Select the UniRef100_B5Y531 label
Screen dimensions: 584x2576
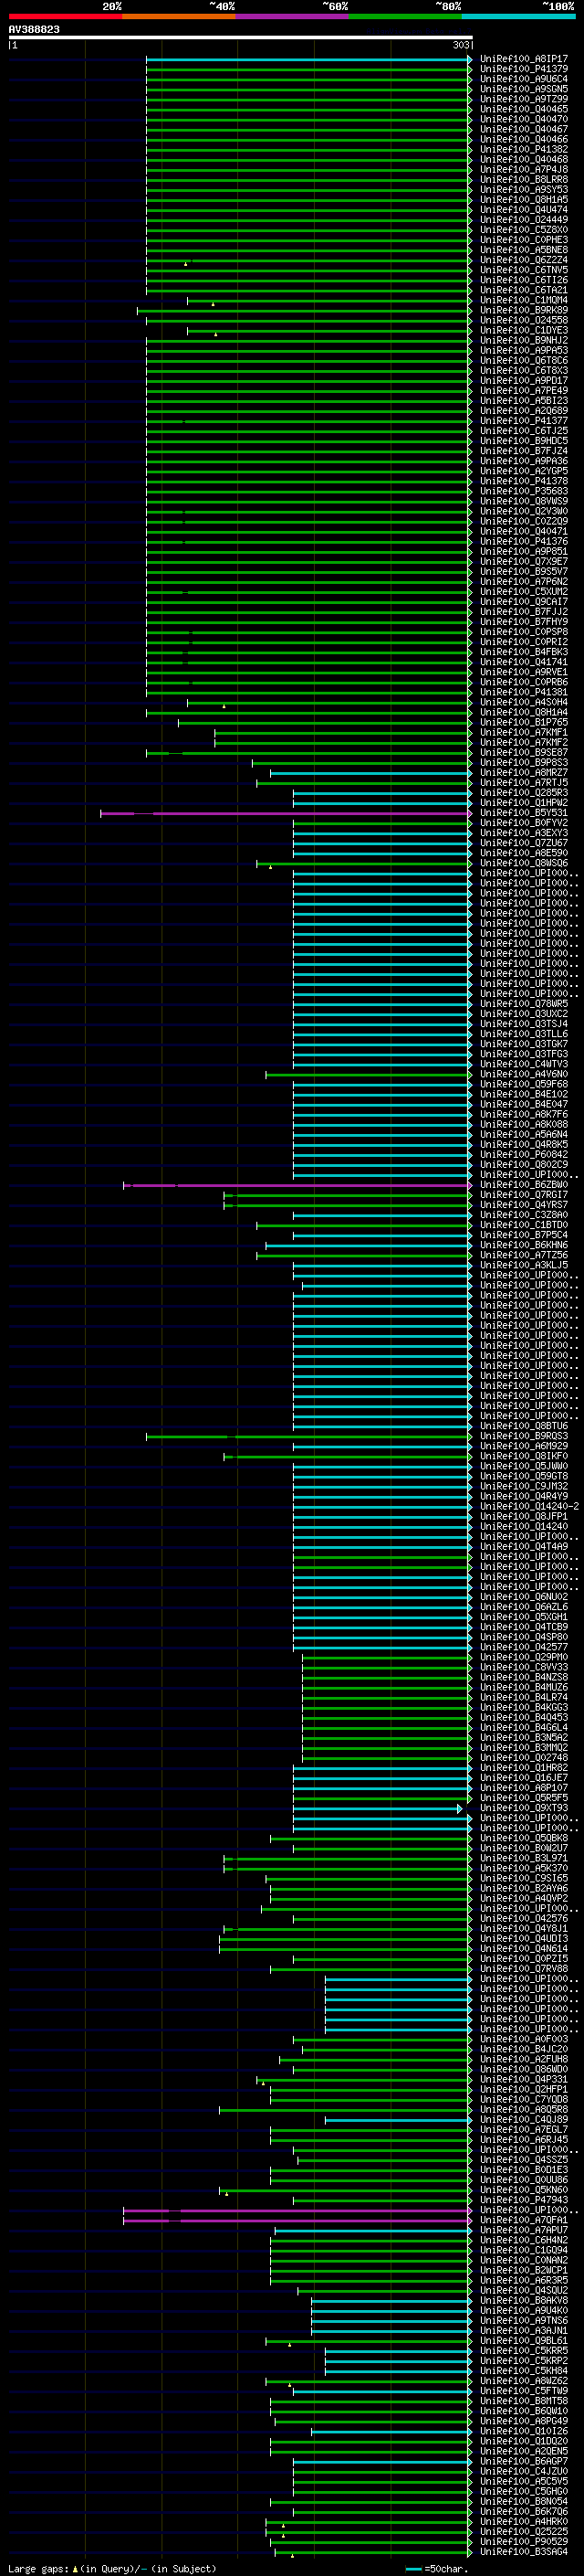pos(524,813)
